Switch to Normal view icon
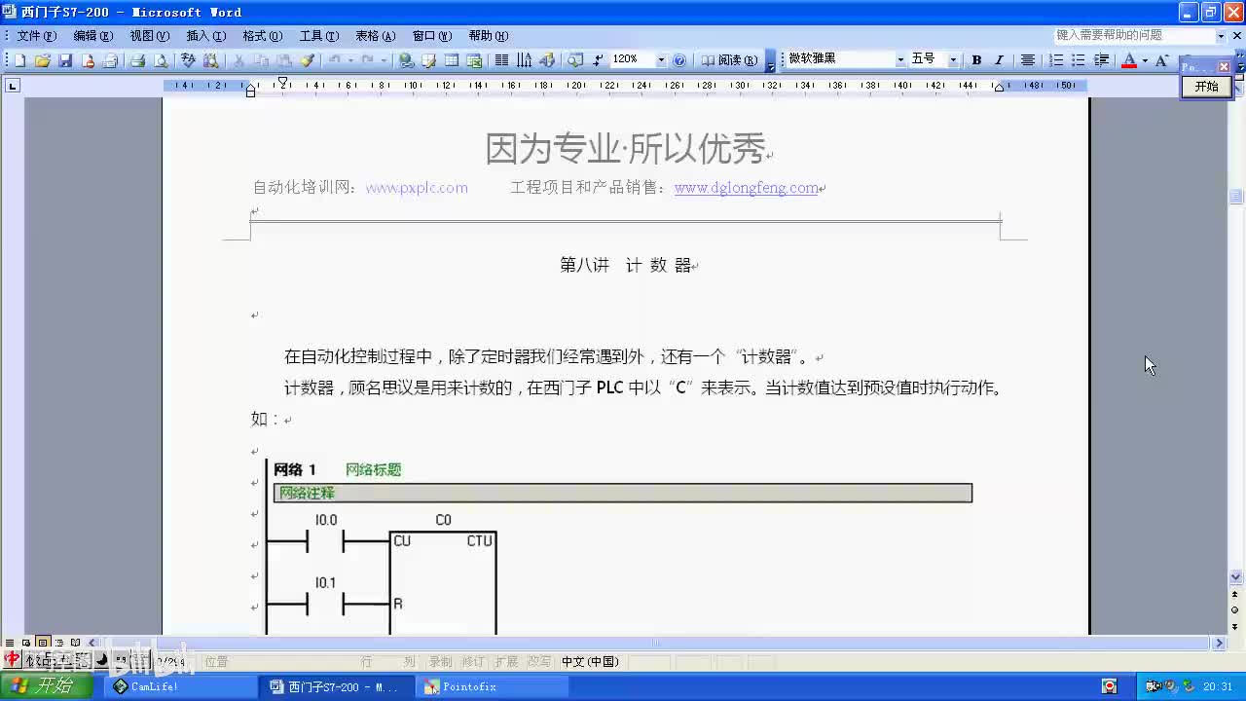 [x=10, y=643]
